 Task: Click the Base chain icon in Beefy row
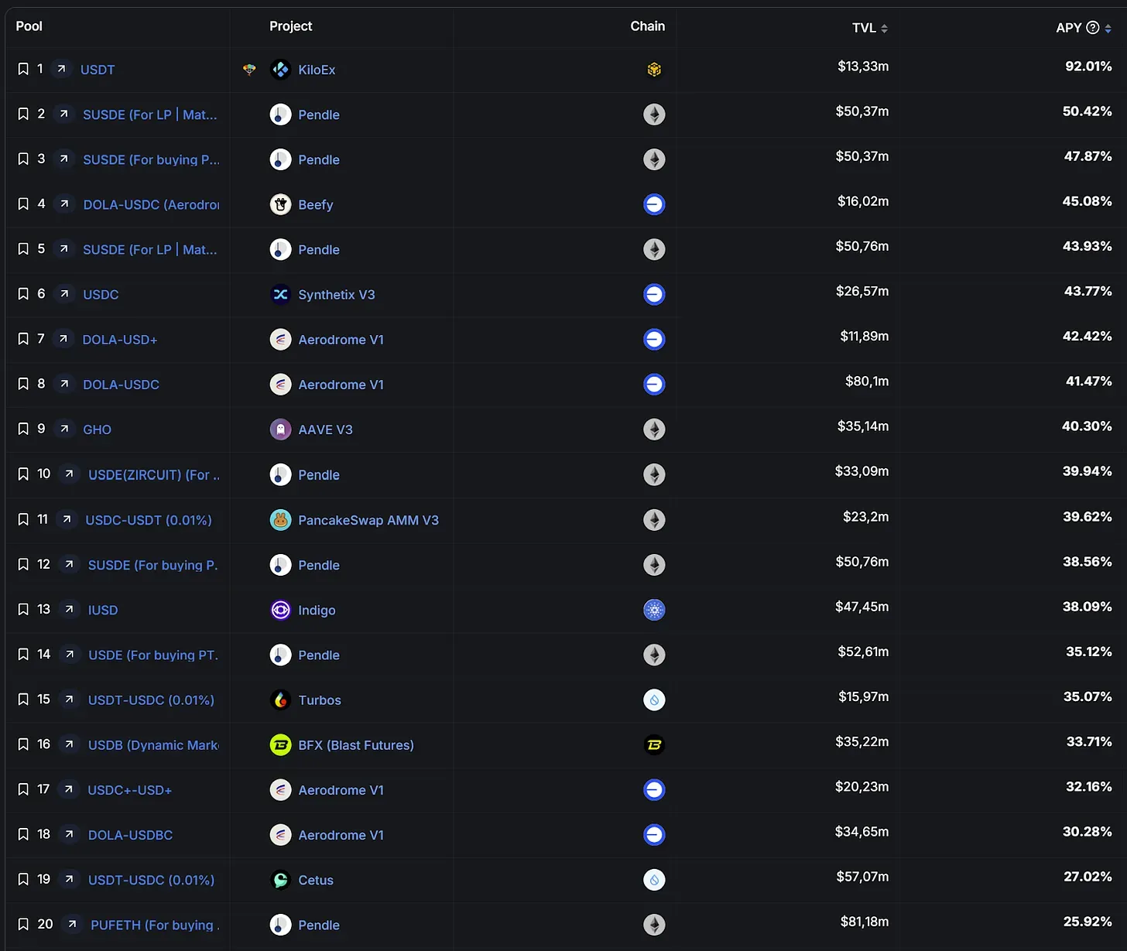click(654, 204)
